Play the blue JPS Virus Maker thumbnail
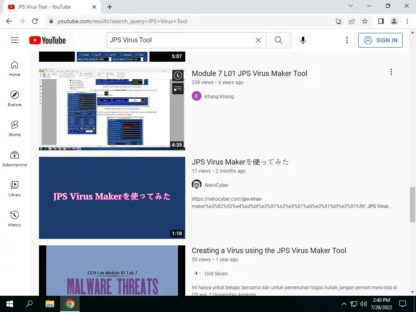The image size is (416, 312). (112, 198)
